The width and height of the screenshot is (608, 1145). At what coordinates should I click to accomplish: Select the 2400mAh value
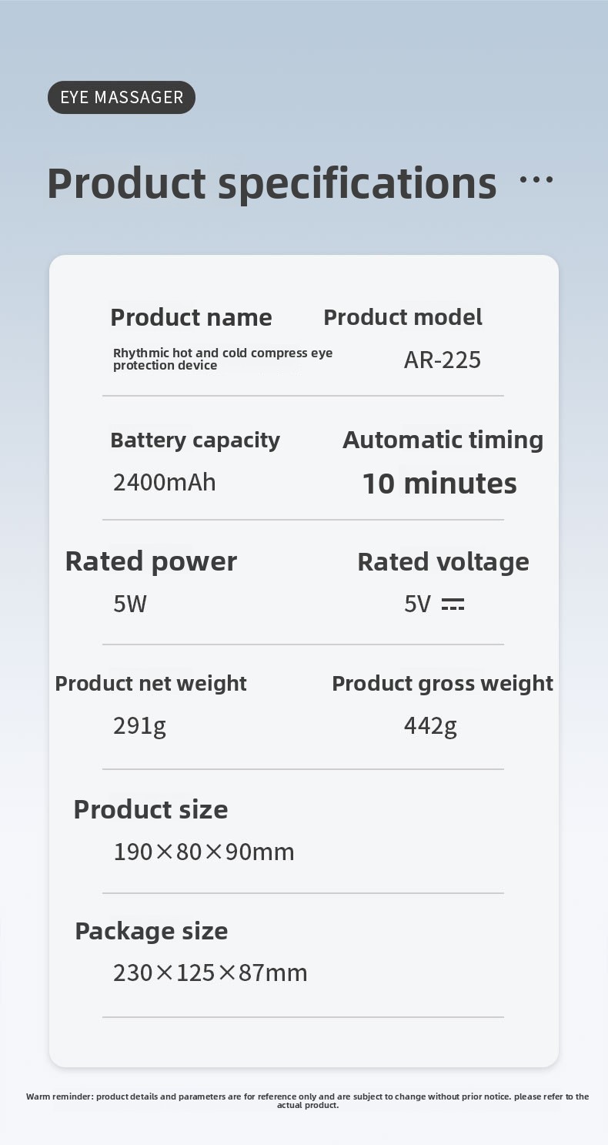164,483
